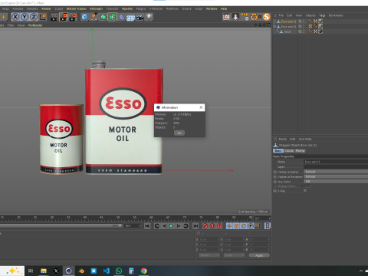Screen dimensions: 368x276
Task: Toggle layer checkbox of first Esso can
Action: coord(300,21)
